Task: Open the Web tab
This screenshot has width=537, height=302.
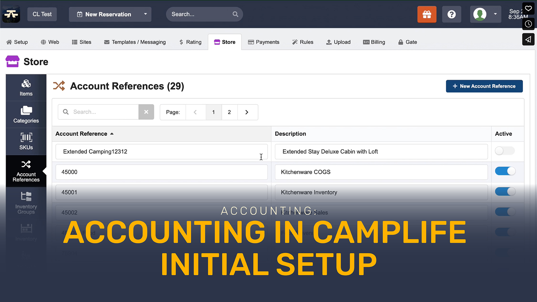Action: point(50,42)
